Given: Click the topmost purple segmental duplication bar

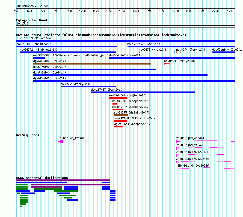Looking at the screenshot, I should 63,180.
